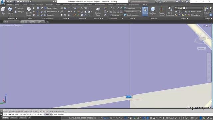This screenshot has height=120, width=213.
Task: Choose the Separate solid command
Action: click(x=49, y=15)
